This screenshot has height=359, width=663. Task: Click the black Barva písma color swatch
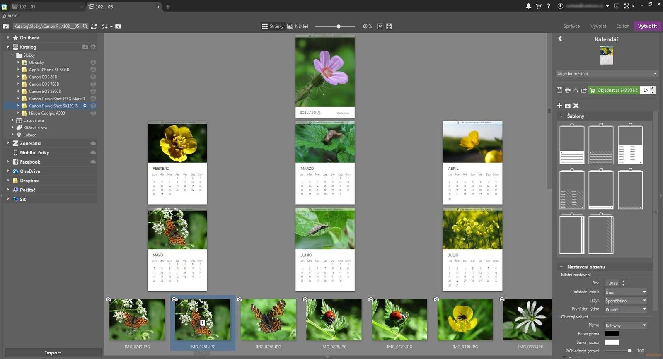(612, 334)
